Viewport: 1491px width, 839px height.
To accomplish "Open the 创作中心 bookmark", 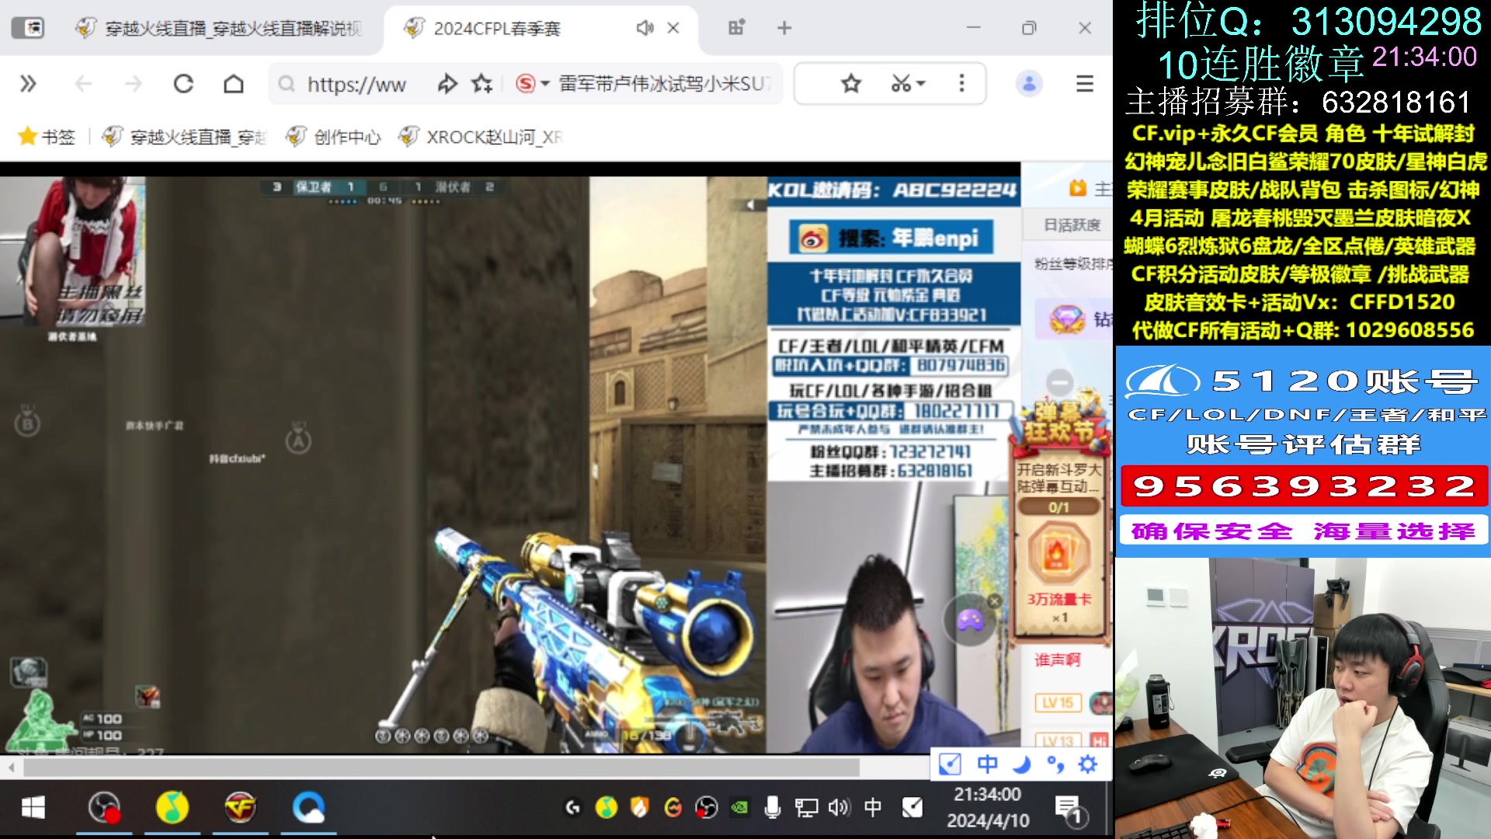I will pos(333,138).
